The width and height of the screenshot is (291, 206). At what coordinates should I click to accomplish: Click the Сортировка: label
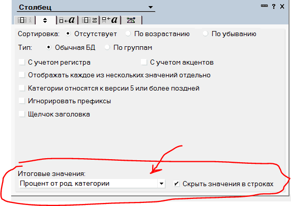pyautogui.click(x=39, y=34)
